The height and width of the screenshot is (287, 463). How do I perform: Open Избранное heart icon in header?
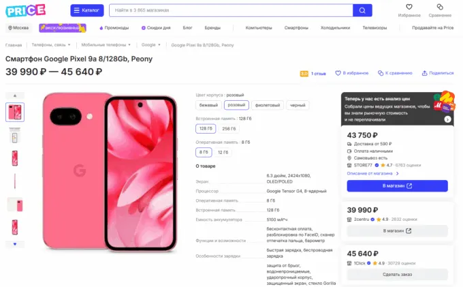[409, 7]
